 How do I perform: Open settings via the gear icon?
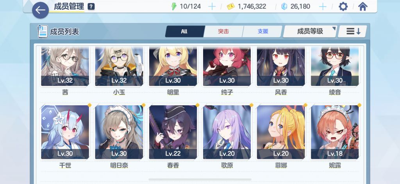tap(343, 7)
